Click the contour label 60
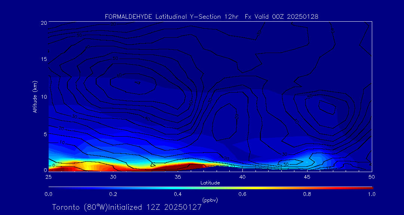404x215 pixels. coord(120,75)
